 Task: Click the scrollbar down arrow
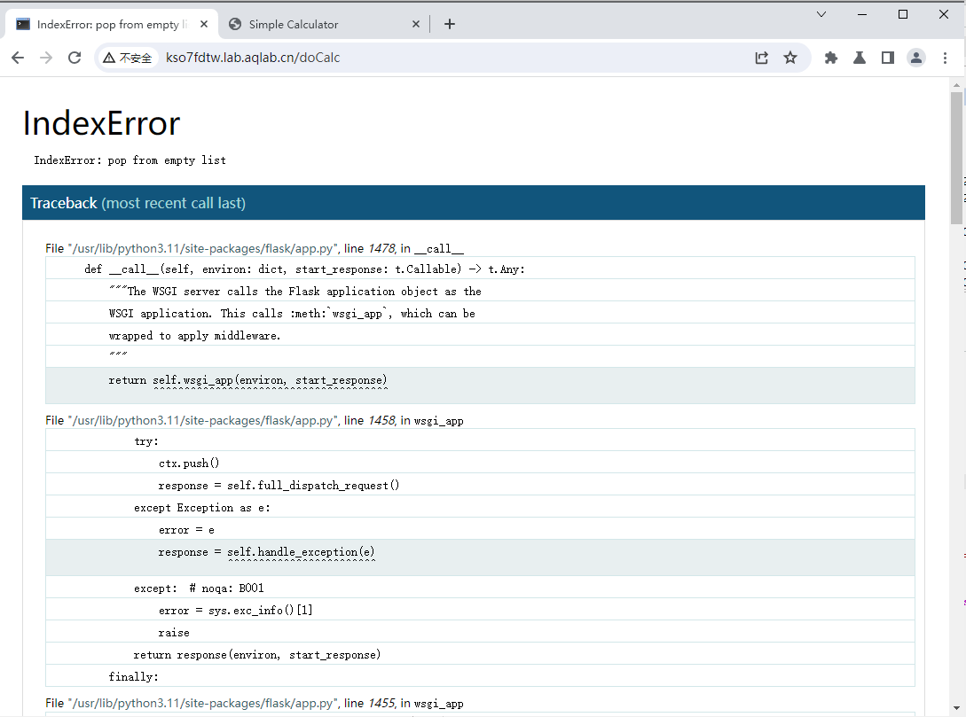(x=956, y=708)
